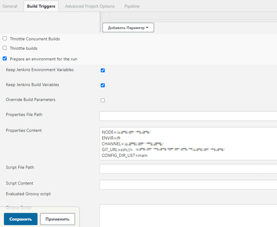
Task: Click the CONFIG_DIR_LIST=main line in Properties Content
Action: pyautogui.click(x=124, y=156)
